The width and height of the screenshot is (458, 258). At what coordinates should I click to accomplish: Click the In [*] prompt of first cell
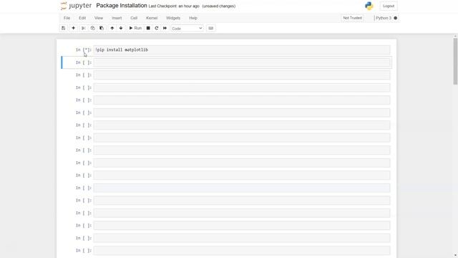(x=84, y=50)
